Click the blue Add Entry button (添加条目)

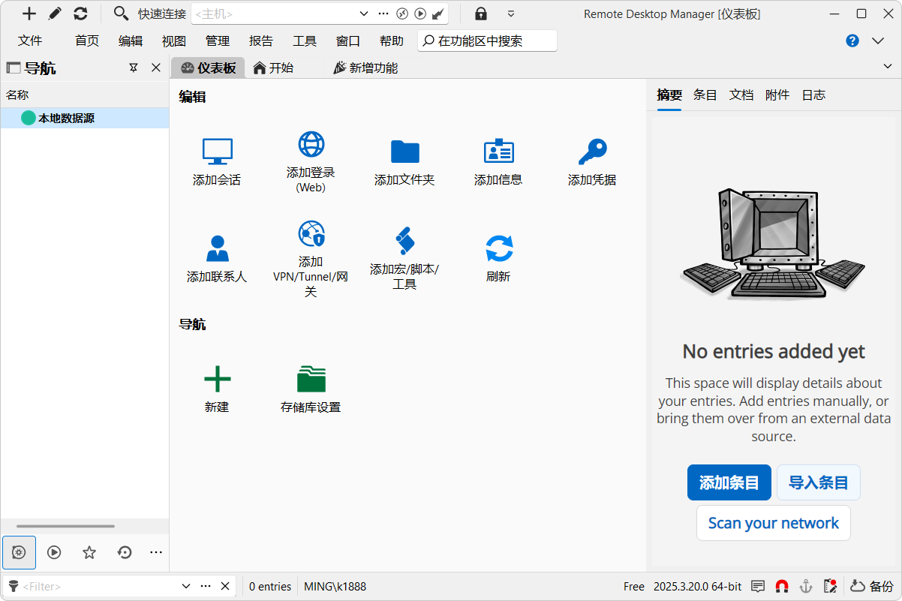tap(729, 482)
